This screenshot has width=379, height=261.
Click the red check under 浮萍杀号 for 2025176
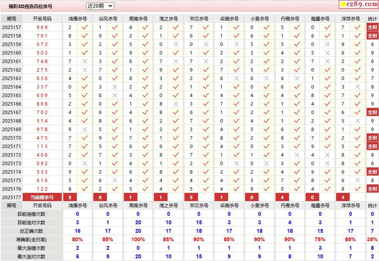[357, 189]
